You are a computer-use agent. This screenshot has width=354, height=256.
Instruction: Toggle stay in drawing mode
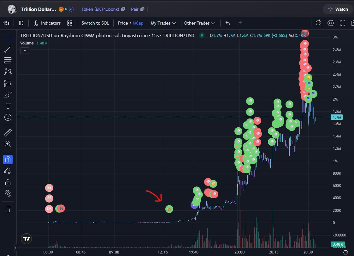(x=8, y=171)
